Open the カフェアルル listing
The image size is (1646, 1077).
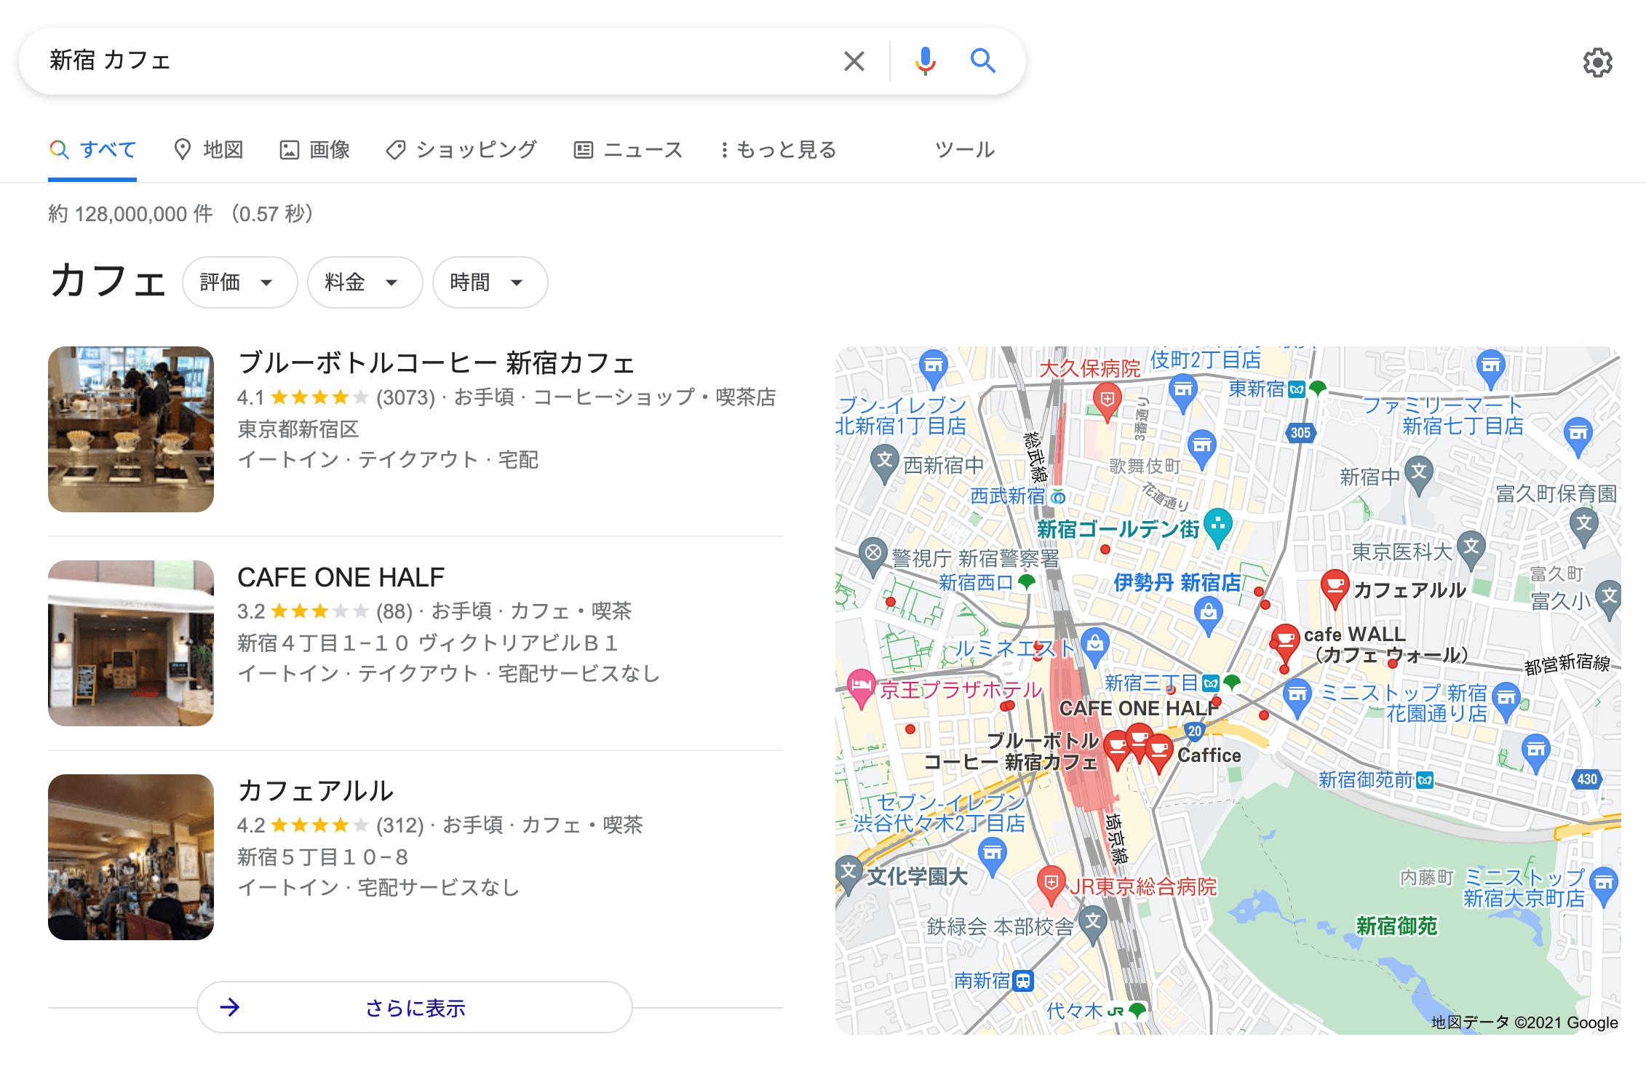point(315,791)
